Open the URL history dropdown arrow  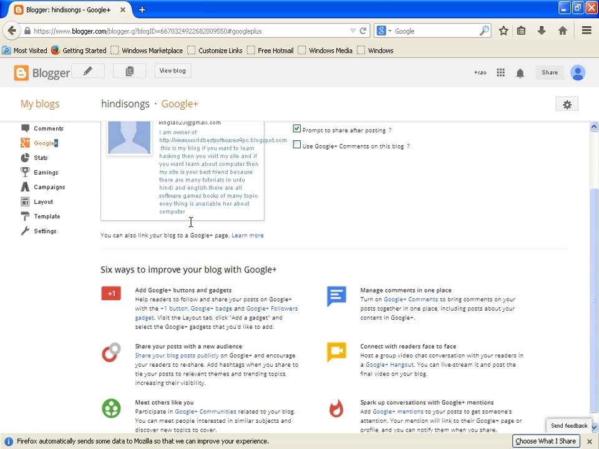[x=353, y=31]
